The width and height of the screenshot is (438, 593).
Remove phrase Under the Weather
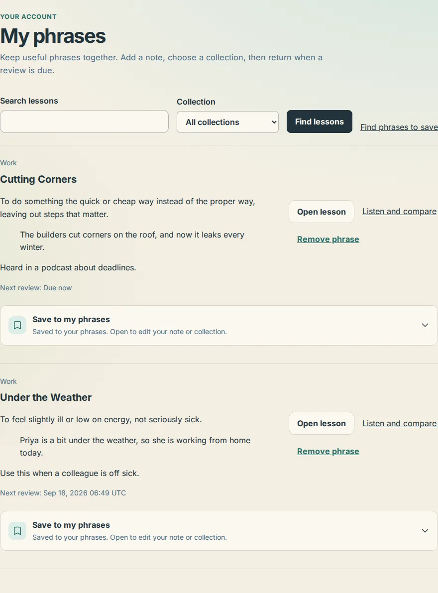[328, 452]
